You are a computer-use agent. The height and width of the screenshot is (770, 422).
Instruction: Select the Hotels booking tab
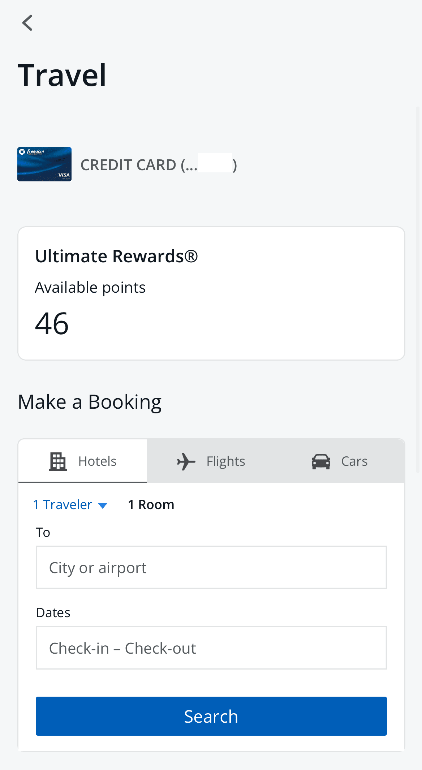[82, 461]
